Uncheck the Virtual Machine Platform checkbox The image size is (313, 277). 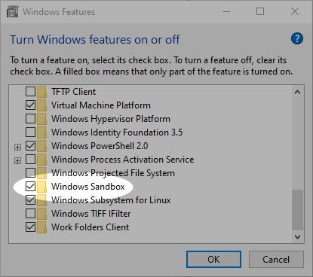[x=30, y=105]
